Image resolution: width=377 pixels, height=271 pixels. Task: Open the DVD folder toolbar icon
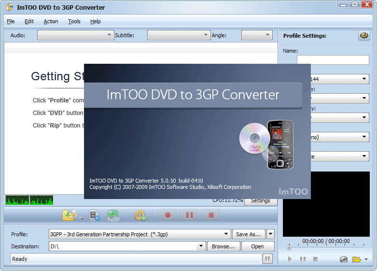click(70, 215)
